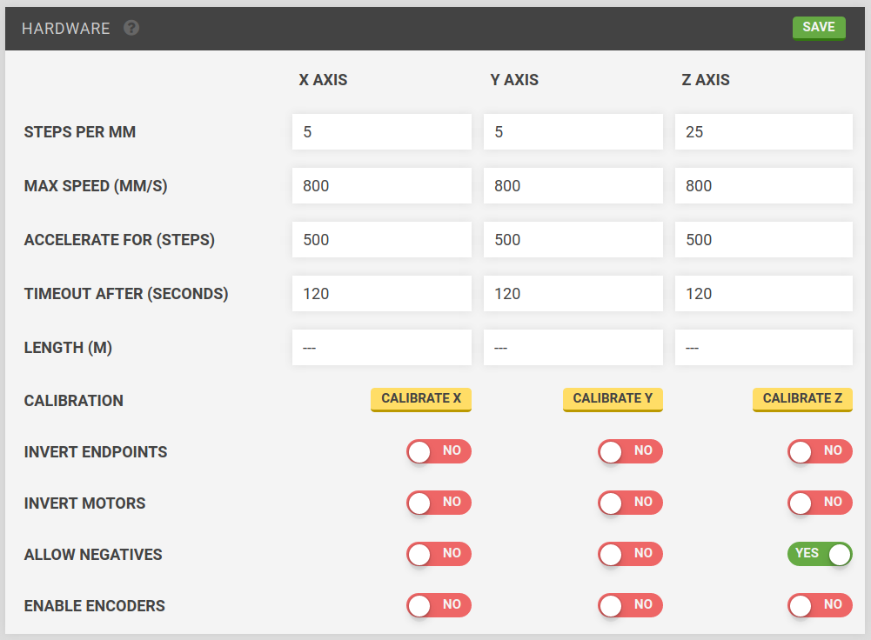Image resolution: width=871 pixels, height=640 pixels.
Task: Edit the X axis Steps Per MM field
Action: pos(381,132)
